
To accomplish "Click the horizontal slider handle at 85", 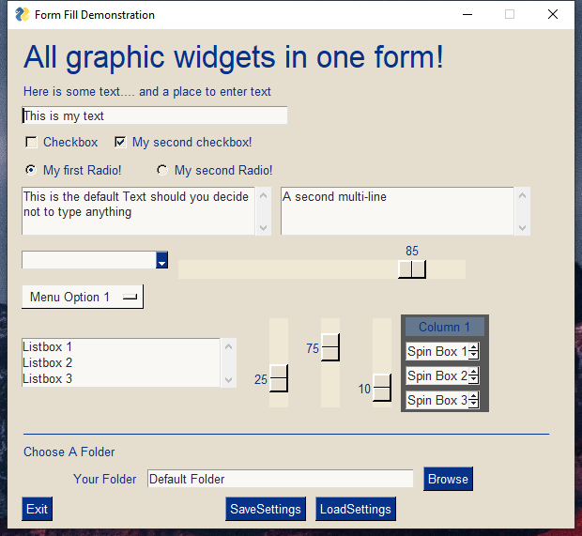I will [x=412, y=269].
